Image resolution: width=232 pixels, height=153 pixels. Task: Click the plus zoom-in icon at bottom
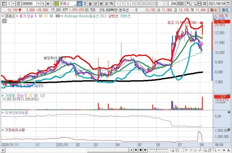pos(224,150)
